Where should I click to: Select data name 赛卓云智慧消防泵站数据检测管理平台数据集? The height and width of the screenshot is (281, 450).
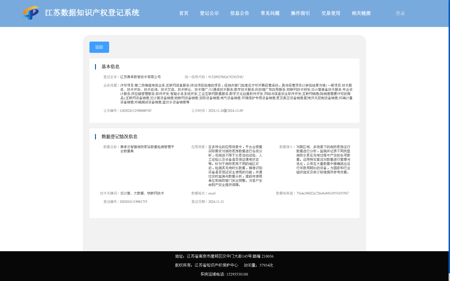(x=147, y=149)
